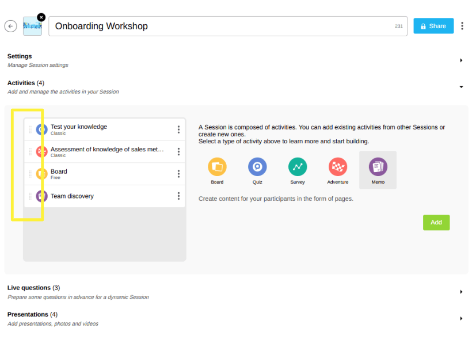472x343 pixels.
Task: Open options for Assessment of knowledge activity
Action: [x=178, y=152]
